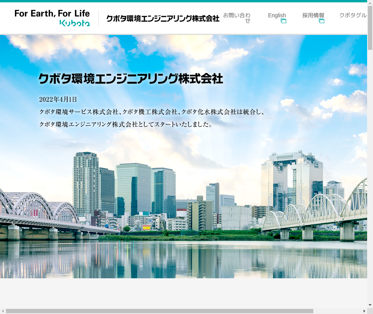Viewport: 373px width, 314px height.
Task: Click the hero heading クボタ環境エンジニアリング株式会社
Action: pyautogui.click(x=131, y=79)
